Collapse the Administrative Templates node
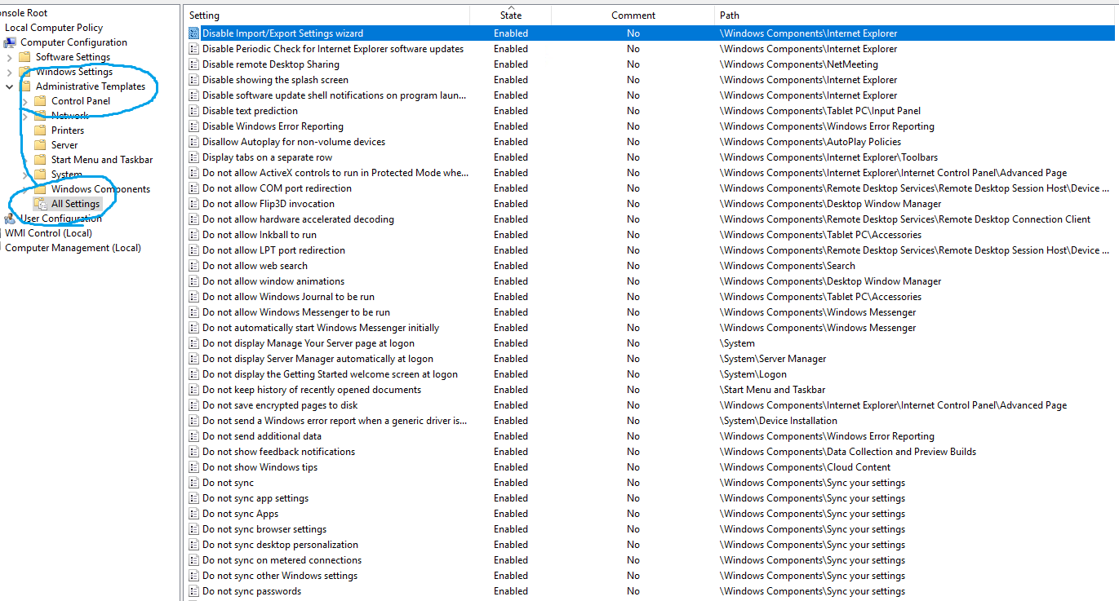 [9, 86]
